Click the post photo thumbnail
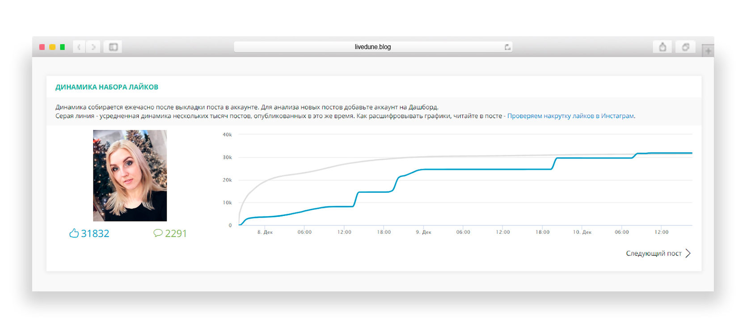This screenshot has height=333, width=751. click(130, 175)
